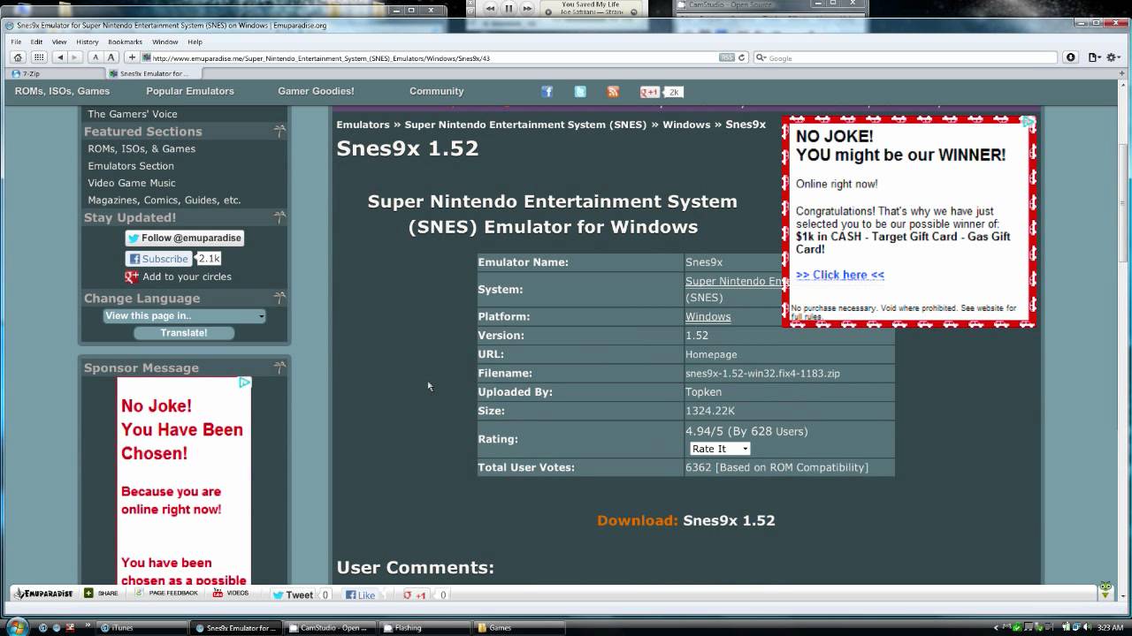The image size is (1132, 636).
Task: Open Emulators Section sidebar link
Action: (x=131, y=166)
